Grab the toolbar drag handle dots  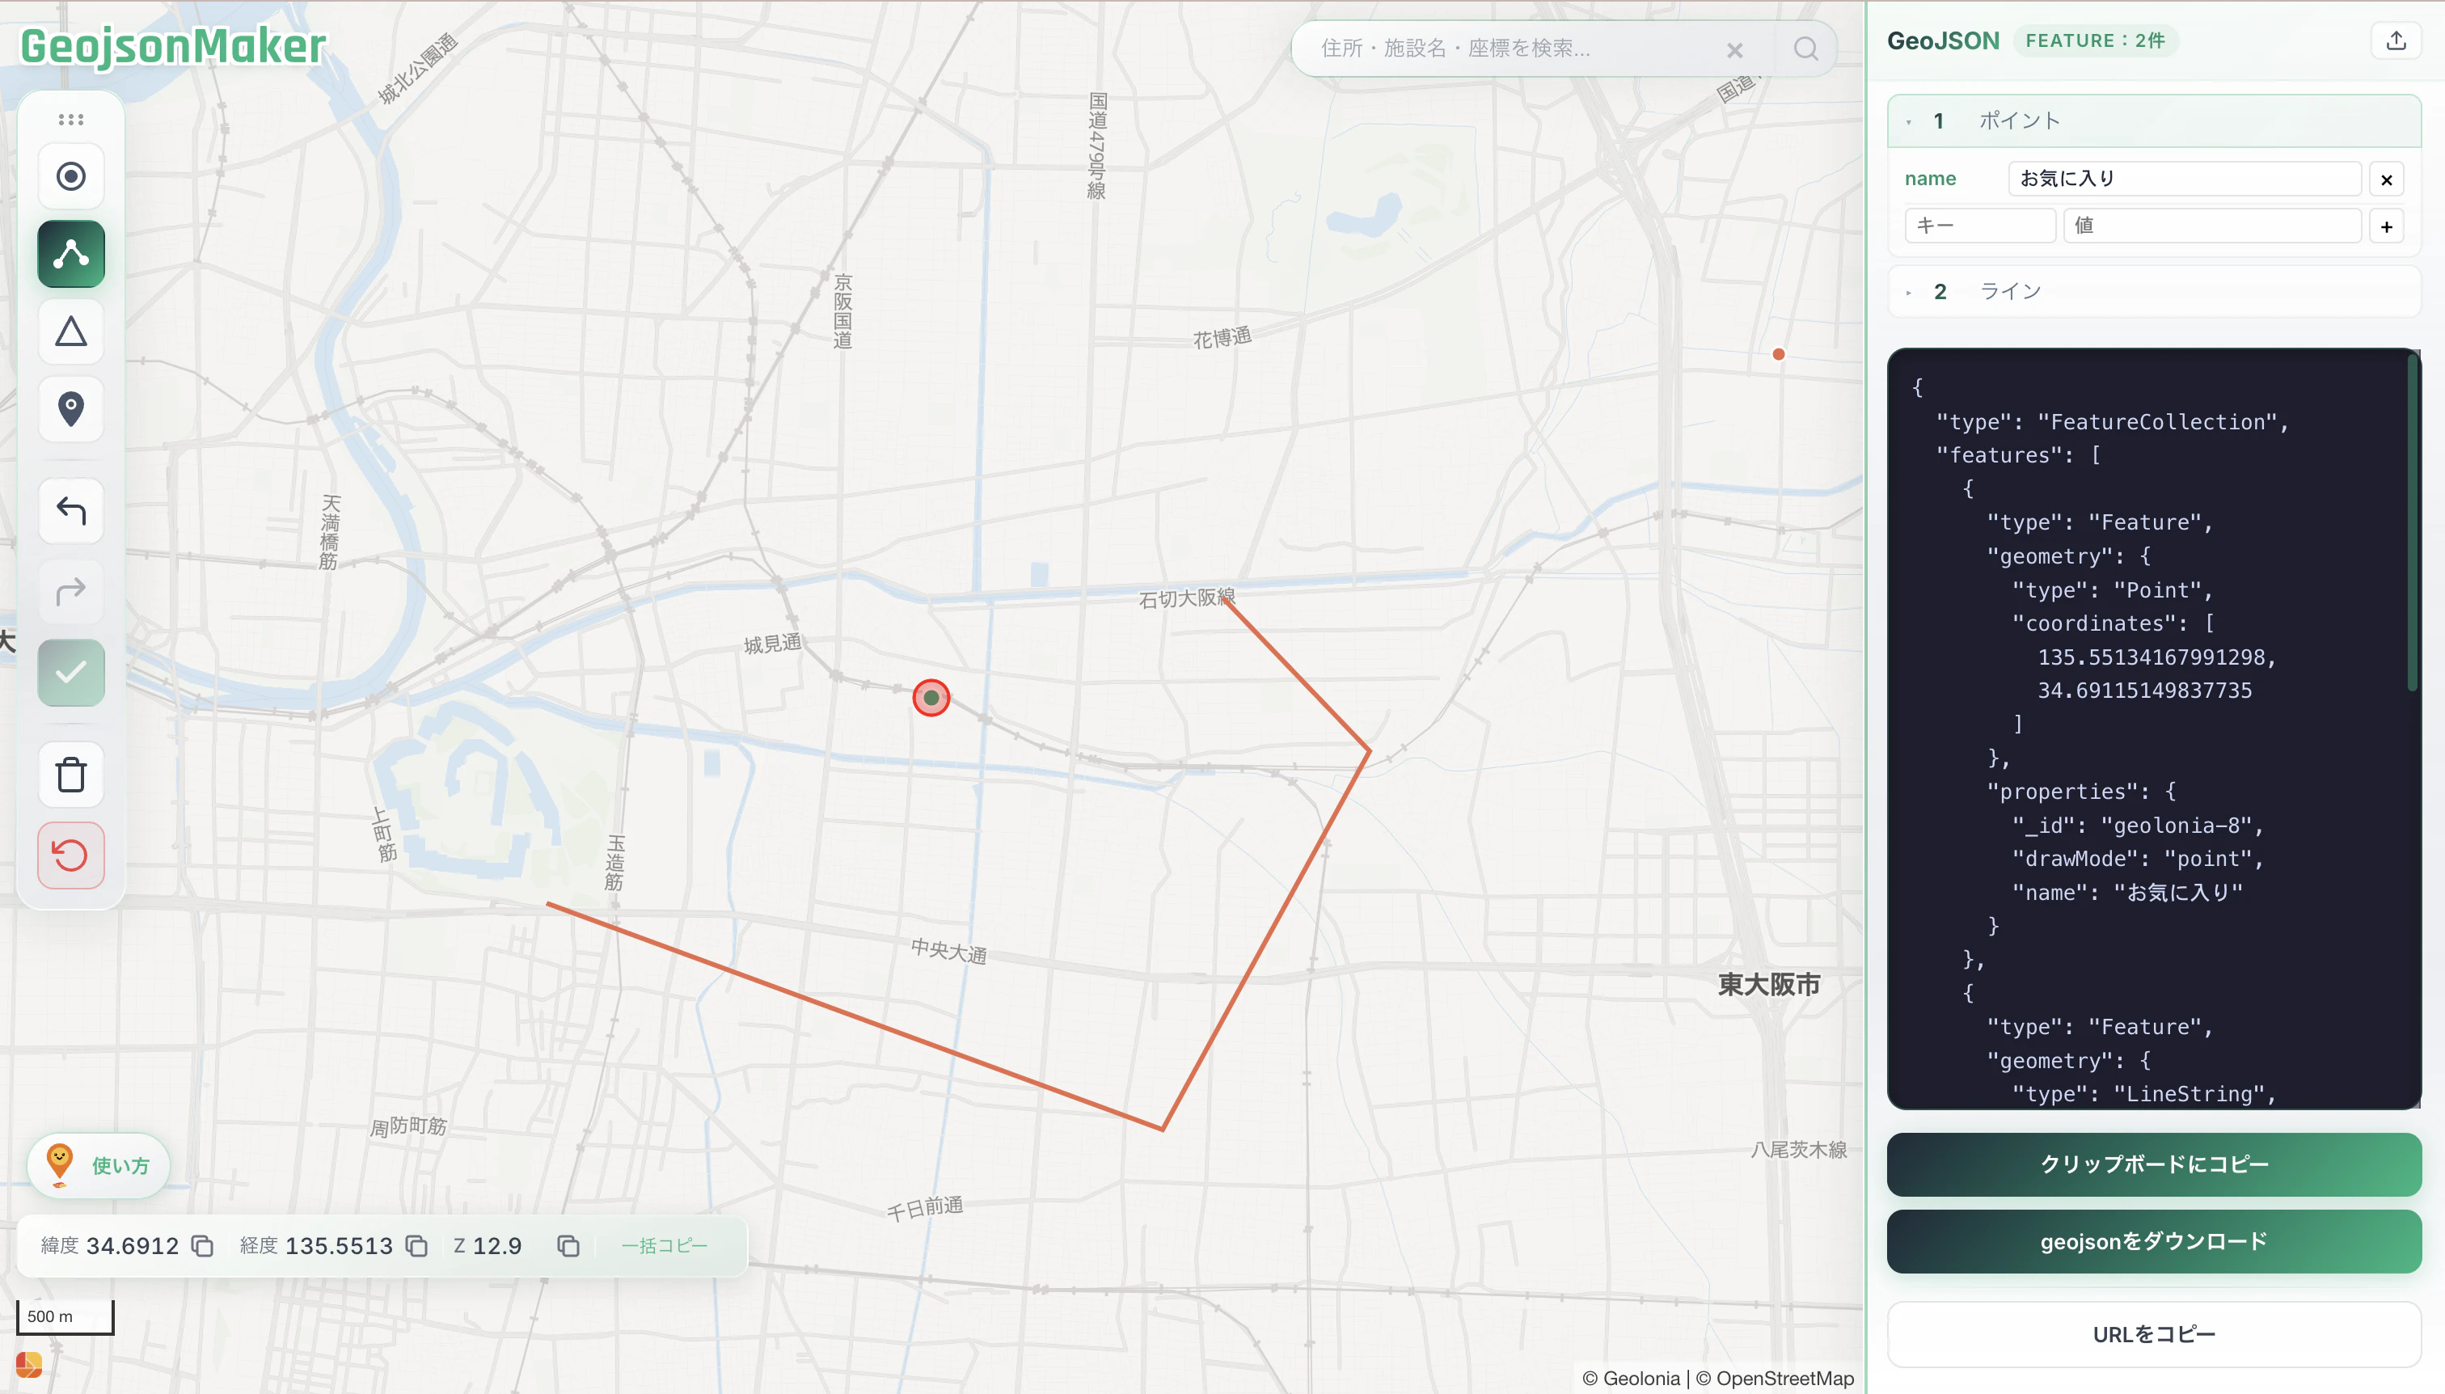[x=71, y=120]
